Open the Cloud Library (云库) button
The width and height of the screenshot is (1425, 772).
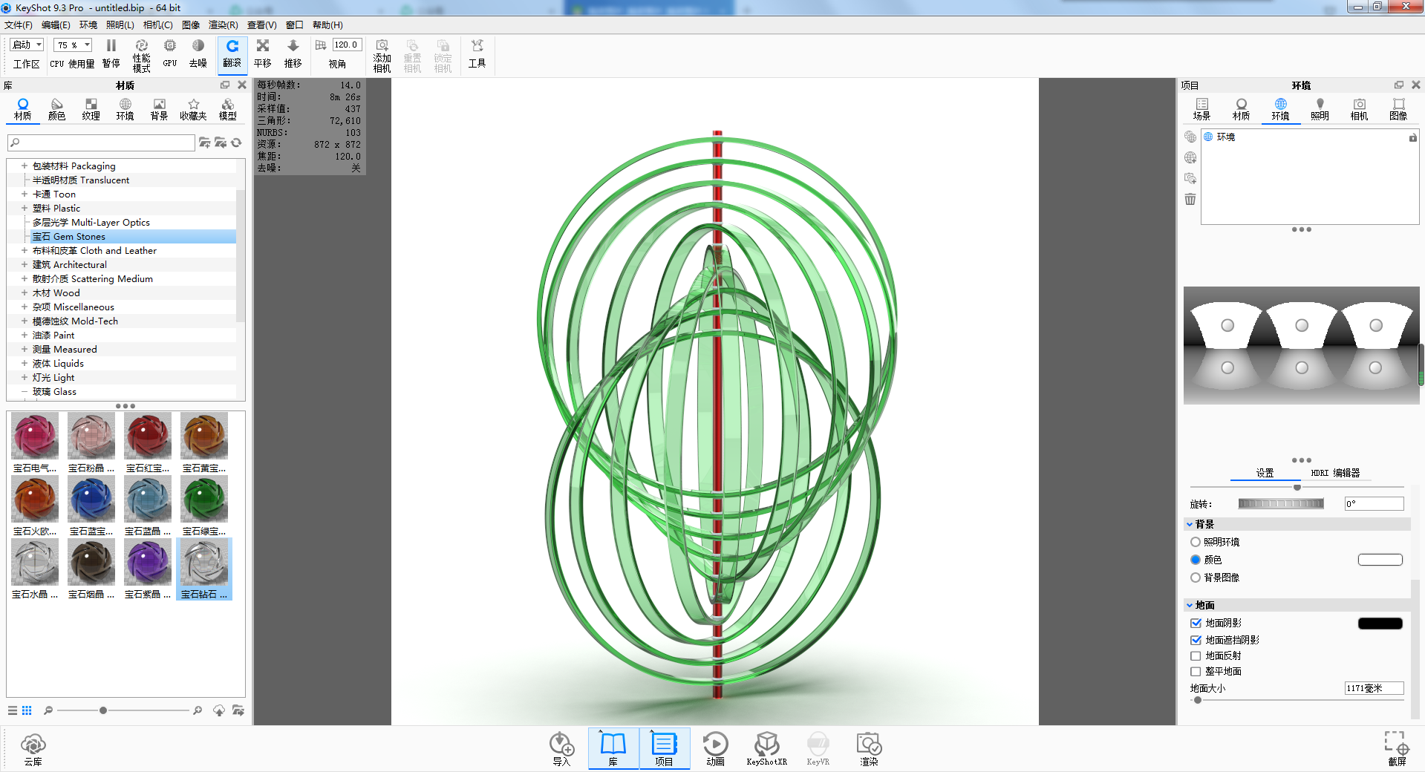pos(33,748)
